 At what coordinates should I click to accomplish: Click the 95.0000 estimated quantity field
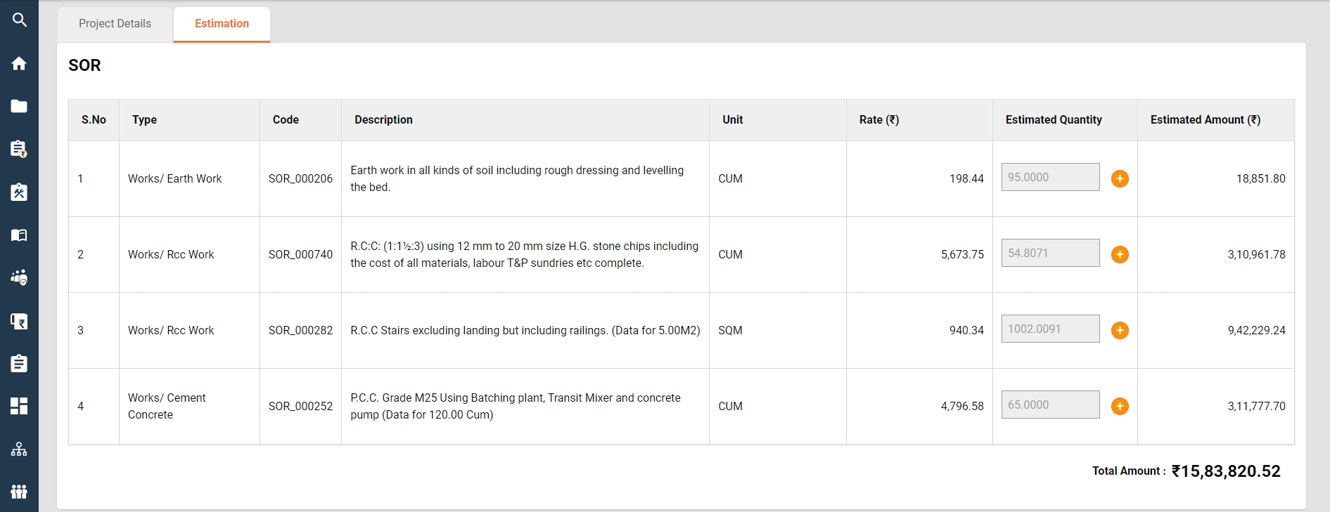coord(1050,177)
